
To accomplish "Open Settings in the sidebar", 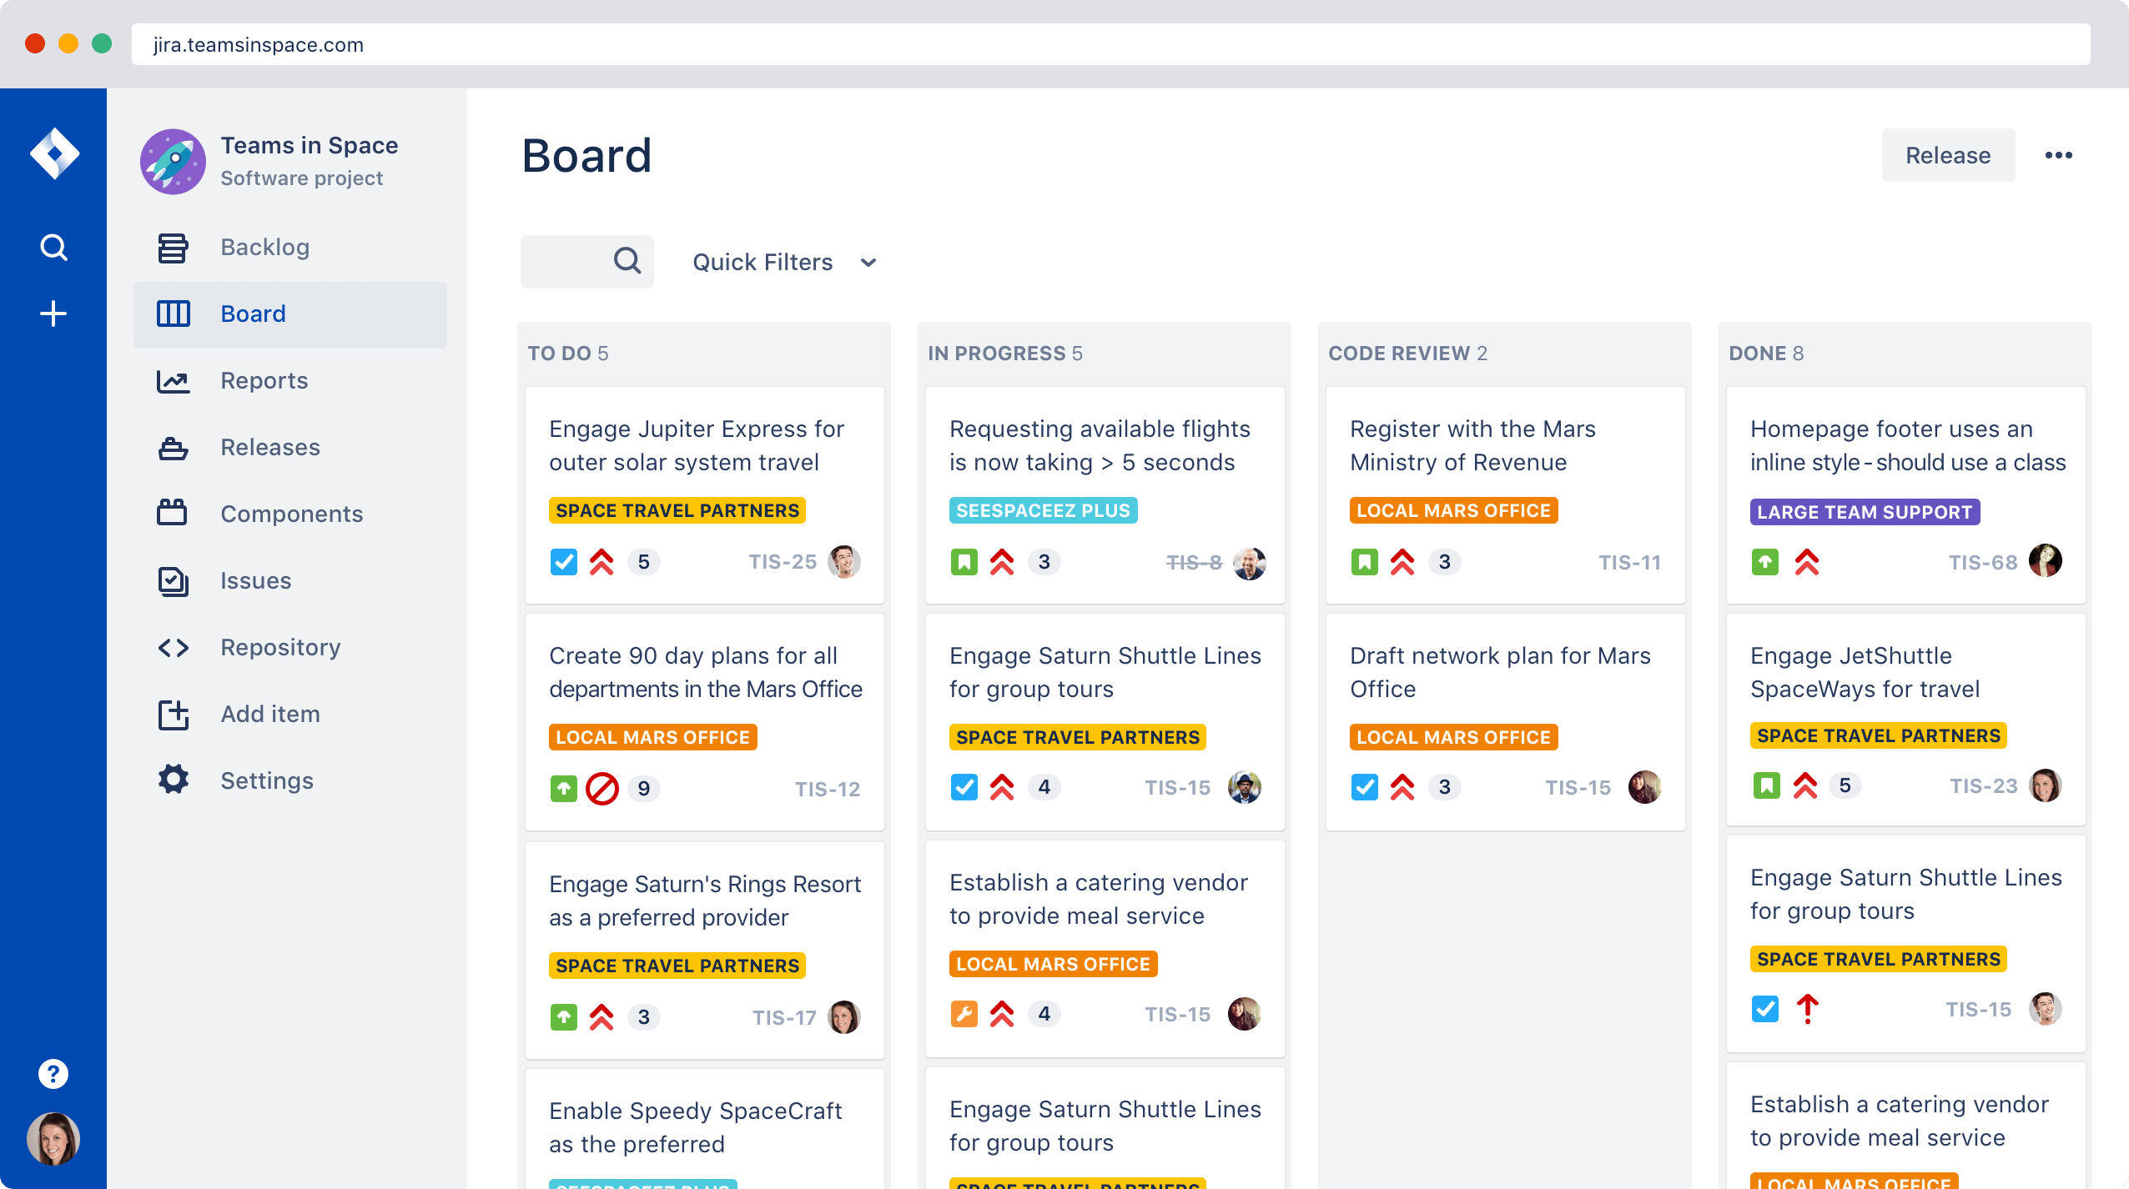I will pyautogui.click(x=264, y=780).
